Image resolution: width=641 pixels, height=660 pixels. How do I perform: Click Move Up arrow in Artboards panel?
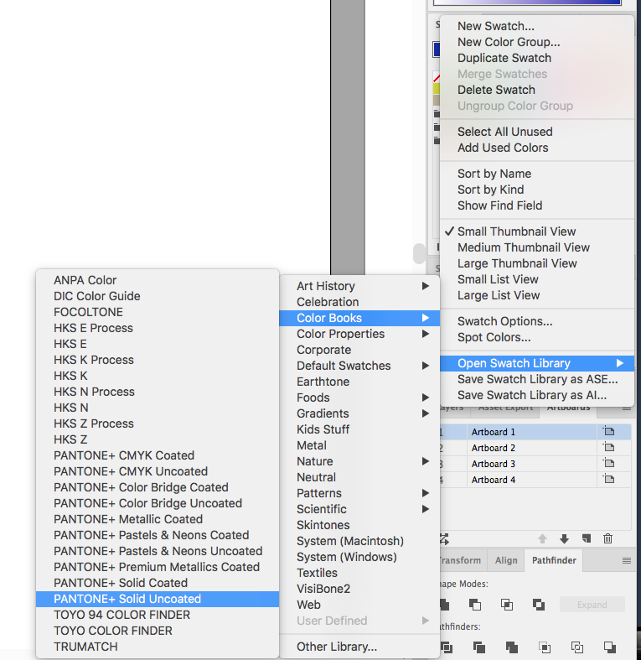pyautogui.click(x=543, y=538)
